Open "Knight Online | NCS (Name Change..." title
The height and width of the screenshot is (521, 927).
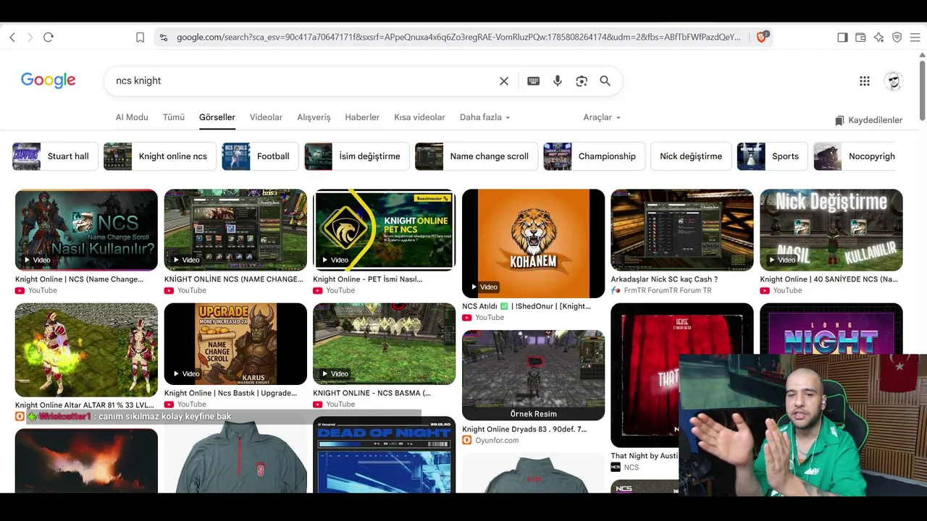[80, 279]
